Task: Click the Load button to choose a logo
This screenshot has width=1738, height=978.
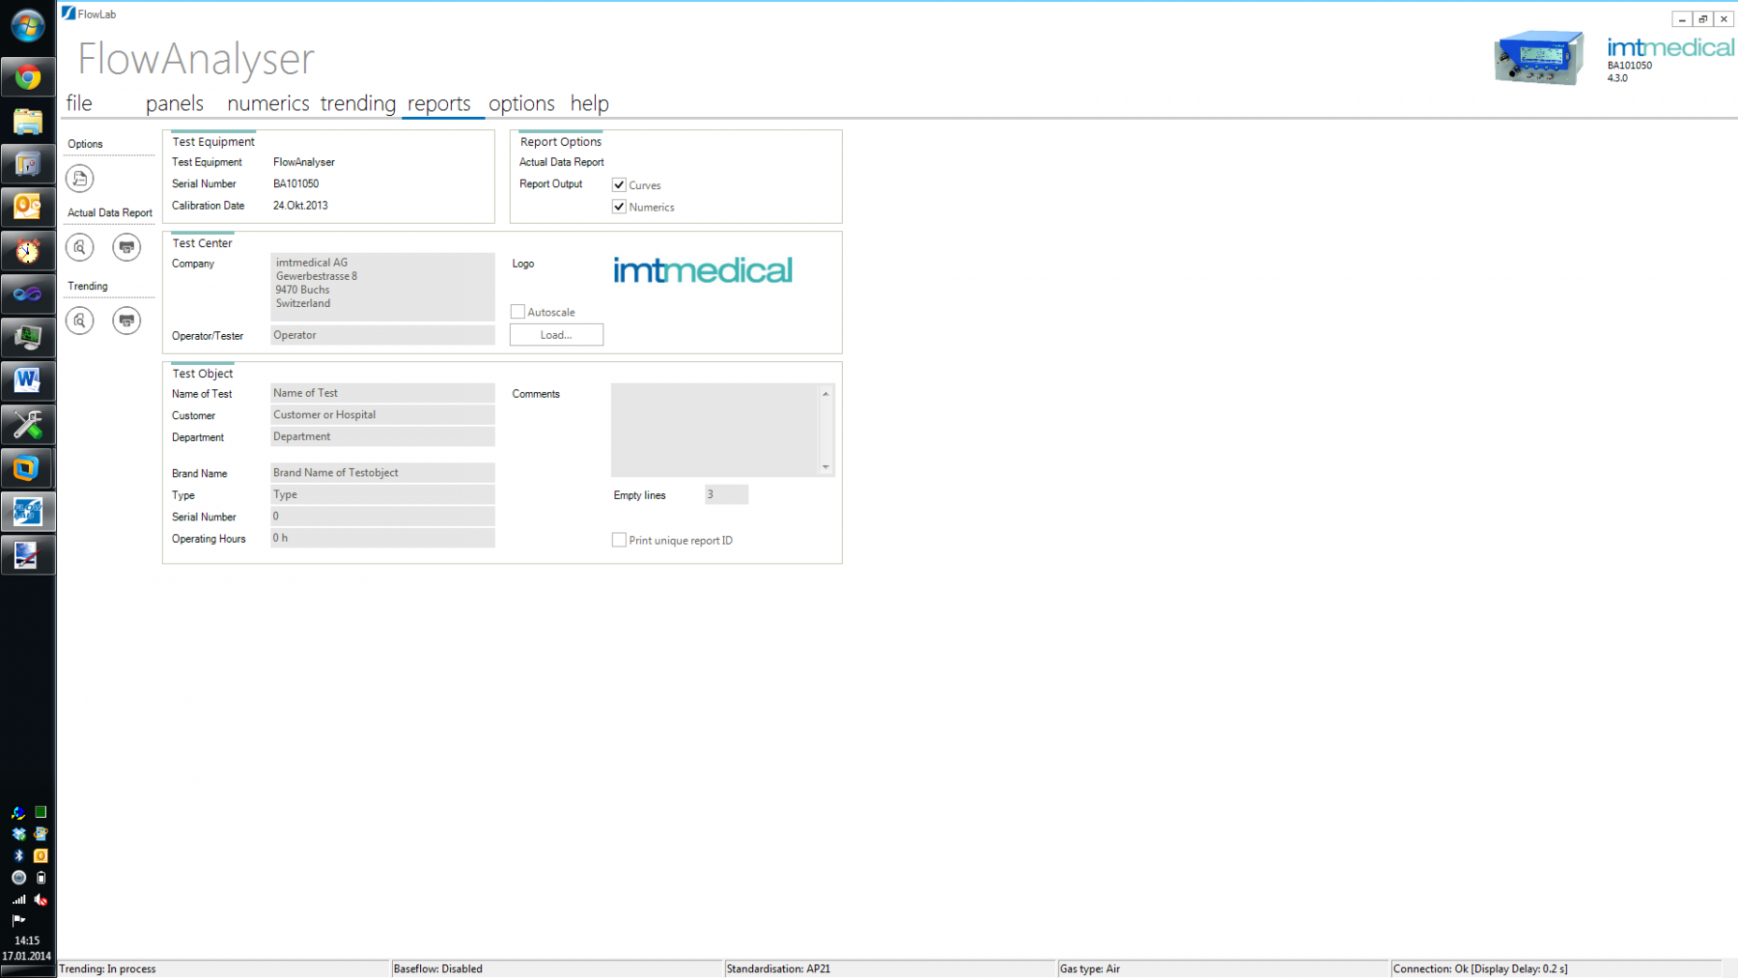Action: (555, 334)
